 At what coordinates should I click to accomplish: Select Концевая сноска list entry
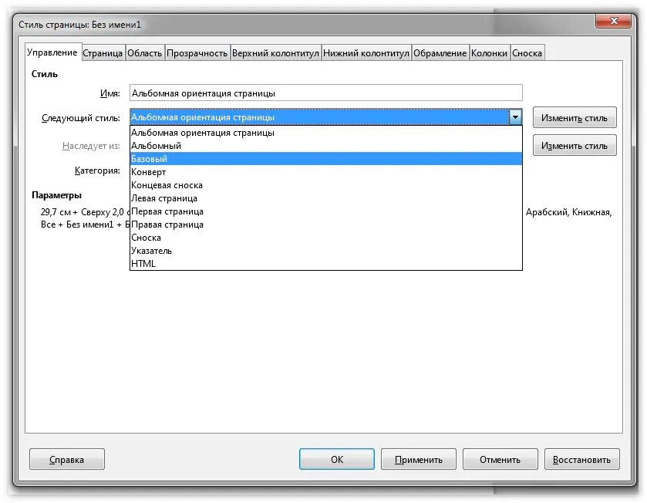(x=326, y=185)
